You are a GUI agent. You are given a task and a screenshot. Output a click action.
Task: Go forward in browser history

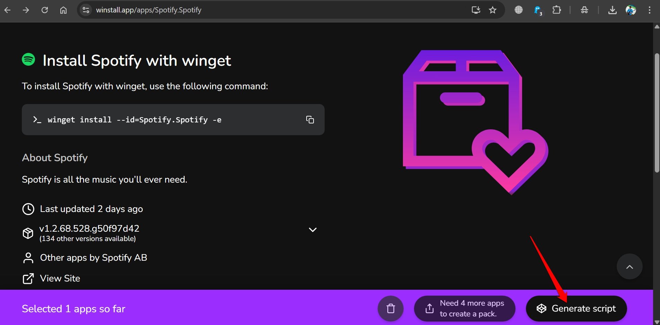(26, 10)
